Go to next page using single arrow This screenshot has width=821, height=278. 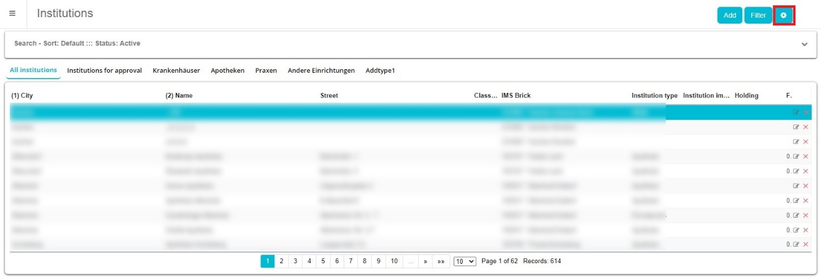click(x=425, y=261)
